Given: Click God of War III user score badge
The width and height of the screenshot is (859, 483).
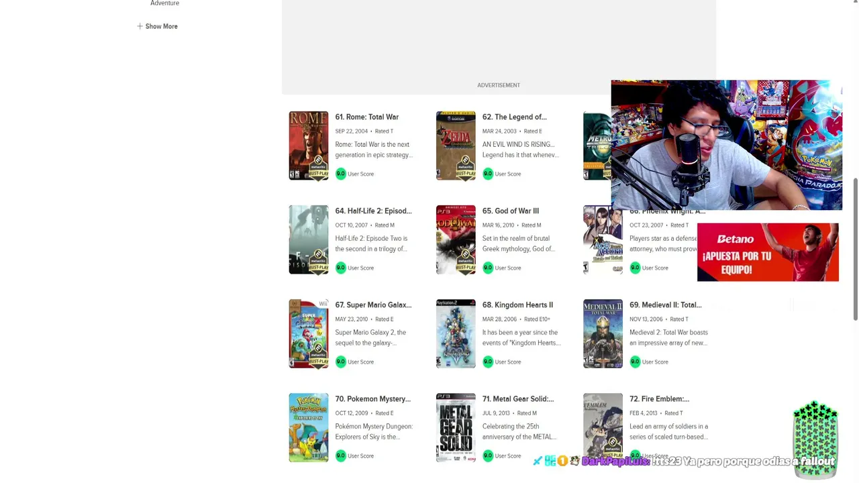Looking at the screenshot, I should coord(487,268).
